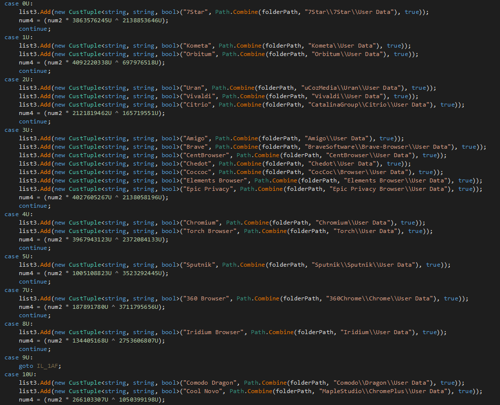This screenshot has width=500, height=405.
Task: Select the "Uran" browser name string
Action: coord(193,88)
